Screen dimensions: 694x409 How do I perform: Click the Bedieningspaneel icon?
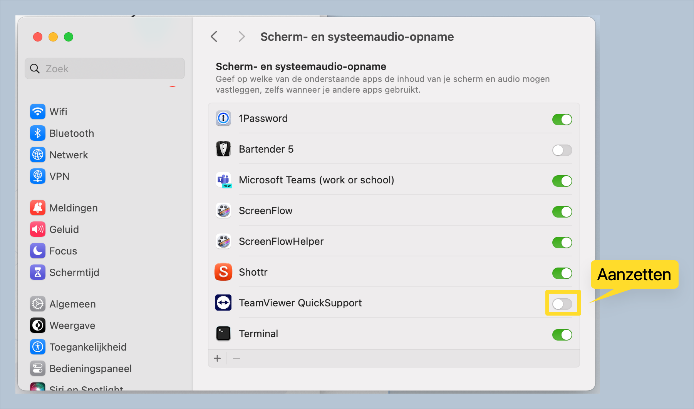click(38, 369)
